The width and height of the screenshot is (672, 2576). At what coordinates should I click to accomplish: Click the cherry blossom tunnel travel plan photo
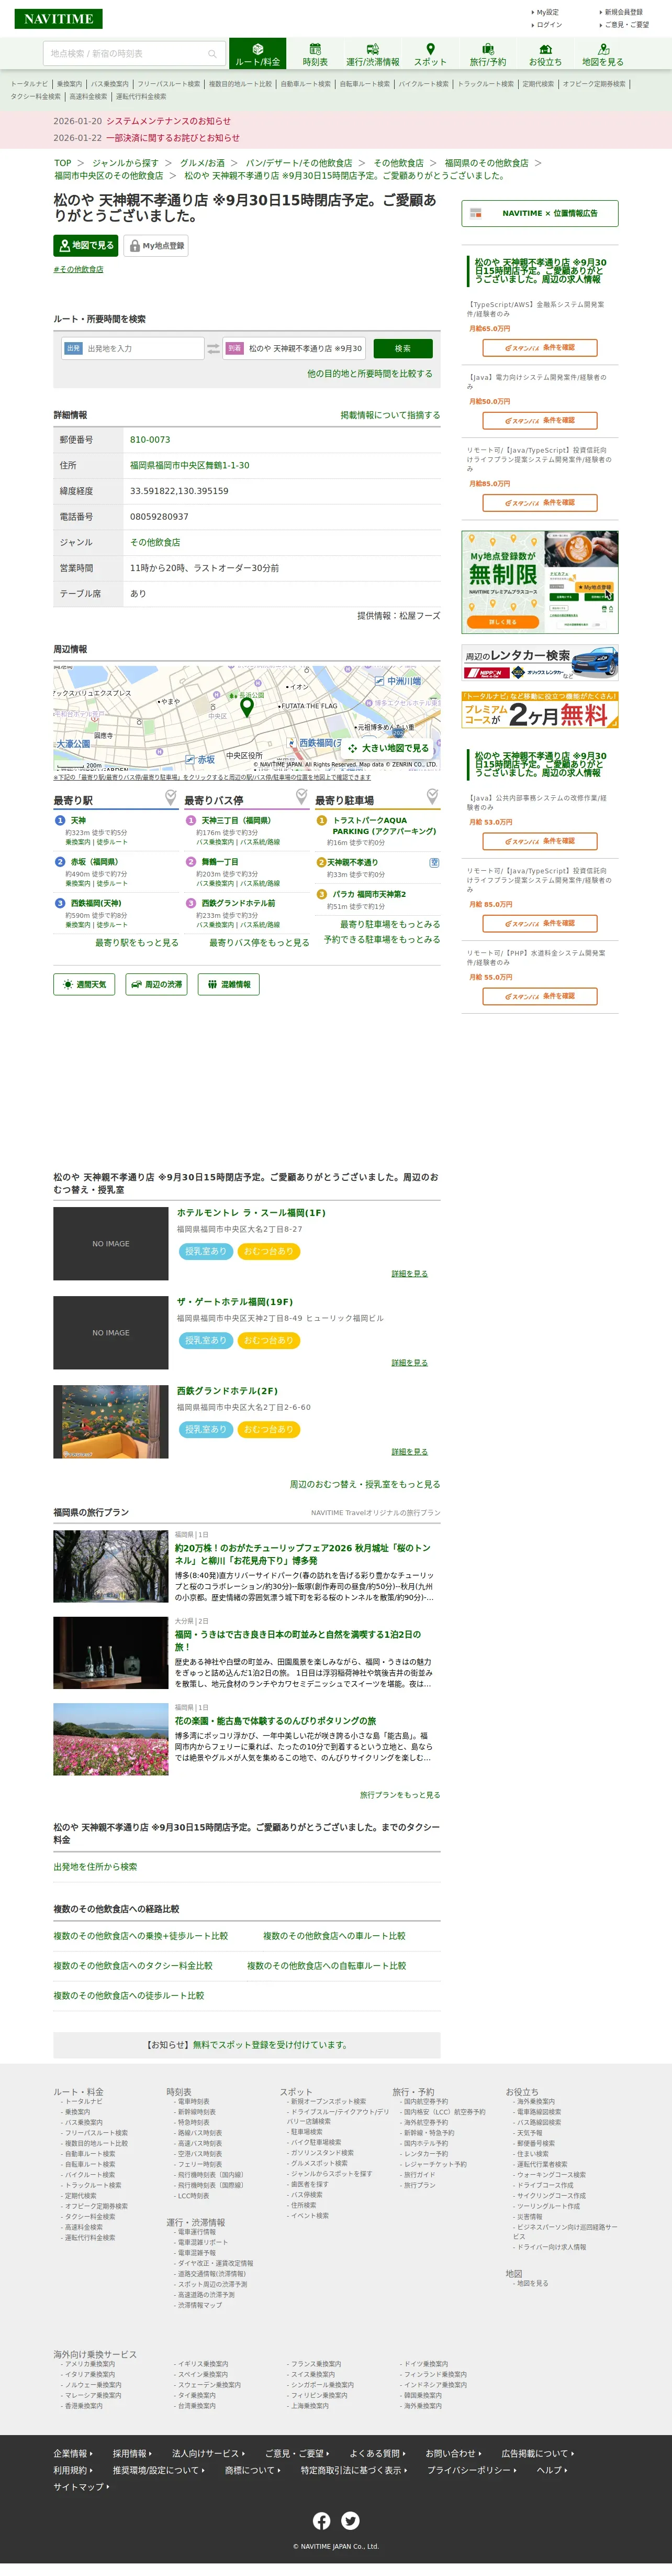111,1566
